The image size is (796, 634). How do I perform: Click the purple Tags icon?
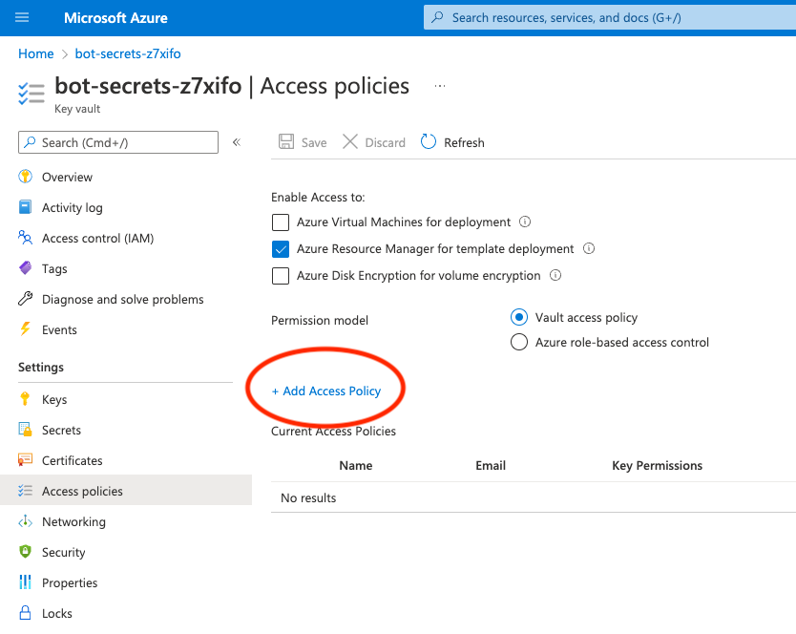[x=25, y=268]
